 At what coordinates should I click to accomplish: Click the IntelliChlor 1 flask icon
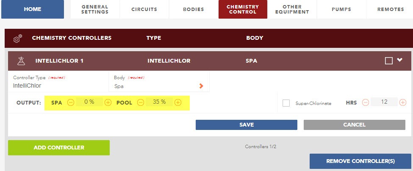21,61
